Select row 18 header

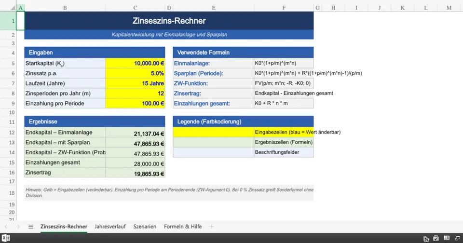point(8,193)
